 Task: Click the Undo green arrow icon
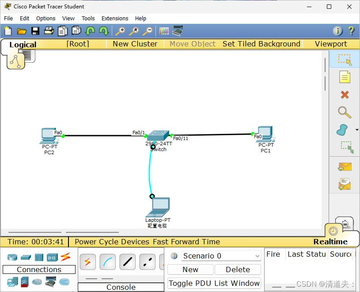coord(90,31)
